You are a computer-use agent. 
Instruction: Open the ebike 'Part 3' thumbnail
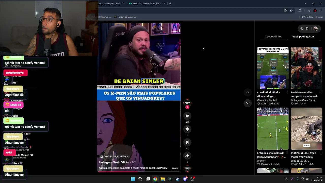coord(306,129)
